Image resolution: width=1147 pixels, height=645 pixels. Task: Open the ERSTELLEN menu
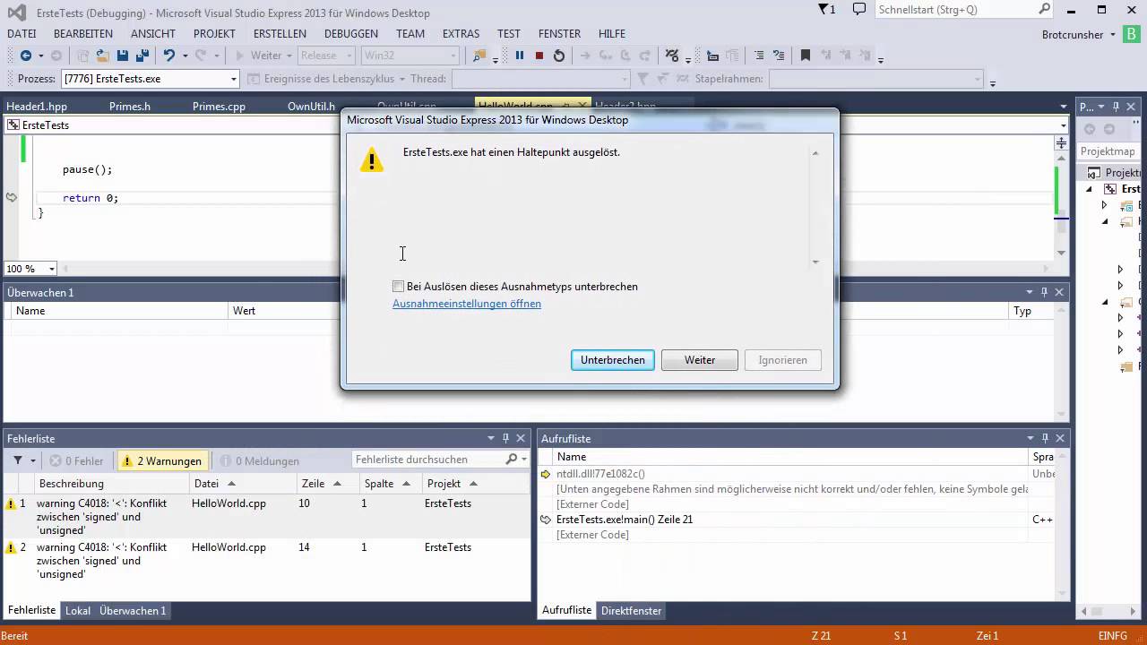click(x=280, y=33)
